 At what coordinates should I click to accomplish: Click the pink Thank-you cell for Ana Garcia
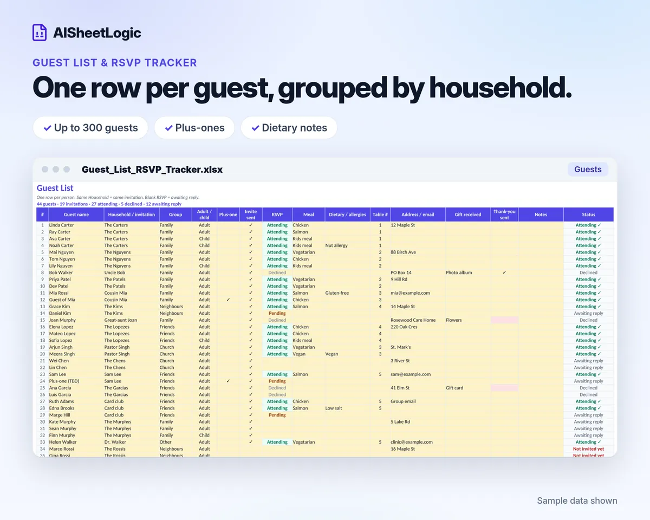pos(504,388)
